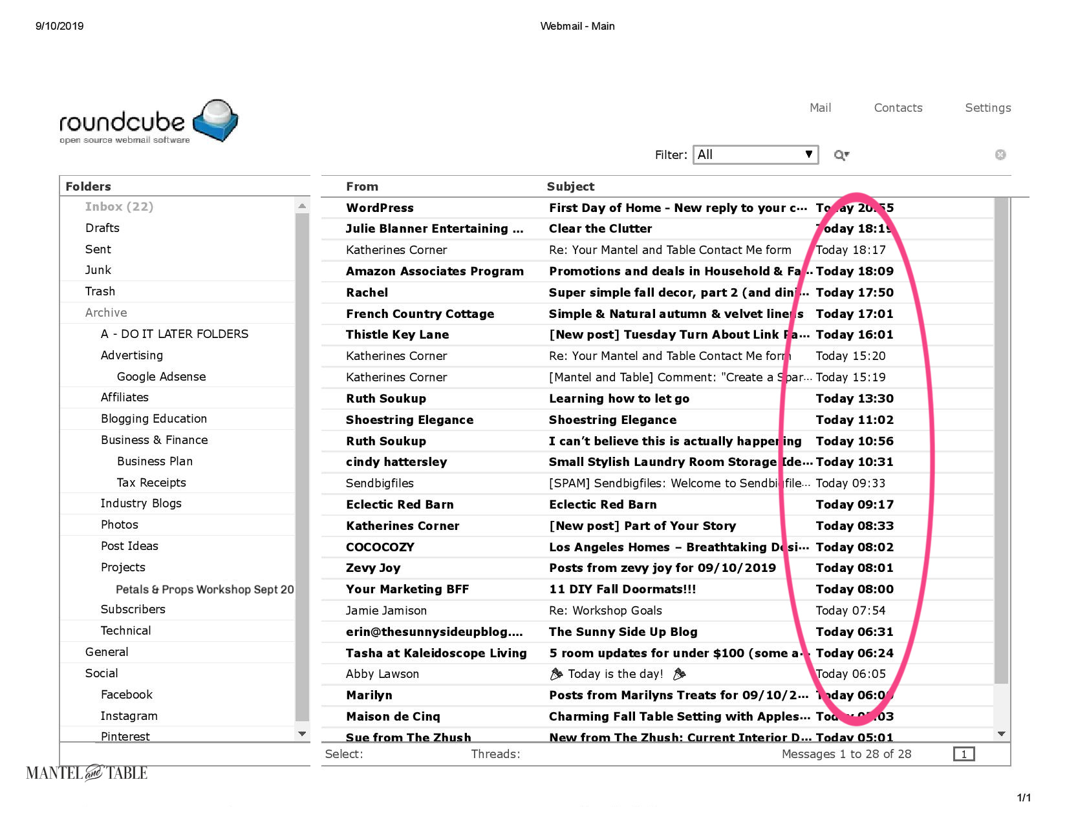
Task: Click message list scrollbar down arrow
Action: point(1002,734)
